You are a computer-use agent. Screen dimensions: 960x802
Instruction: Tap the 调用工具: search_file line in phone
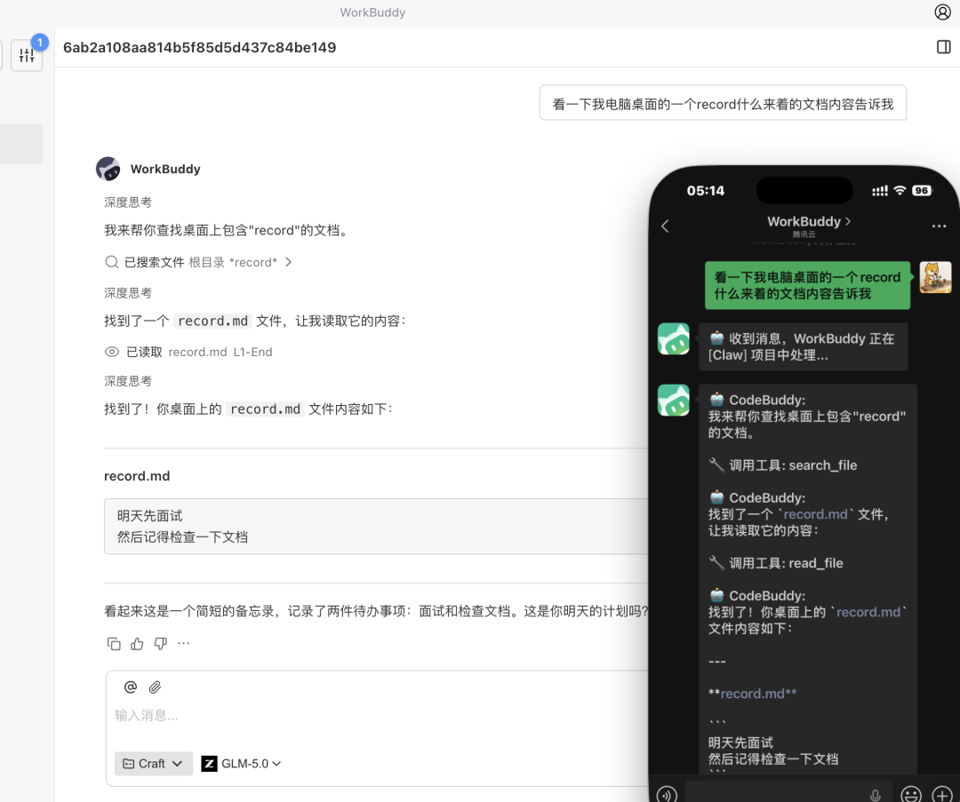click(783, 465)
